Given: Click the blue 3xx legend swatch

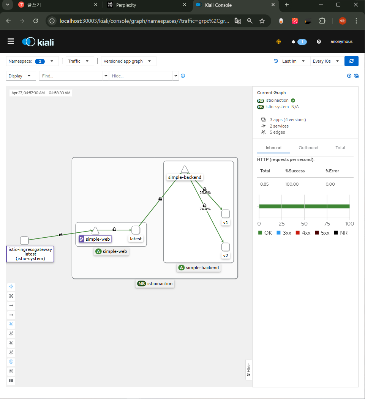Looking at the screenshot, I should [x=278, y=233].
